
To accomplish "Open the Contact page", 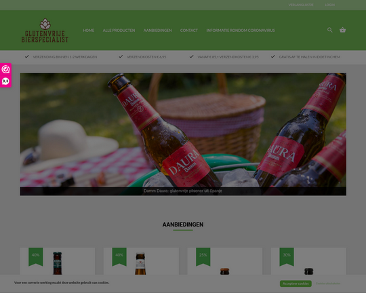I will click(x=189, y=31).
